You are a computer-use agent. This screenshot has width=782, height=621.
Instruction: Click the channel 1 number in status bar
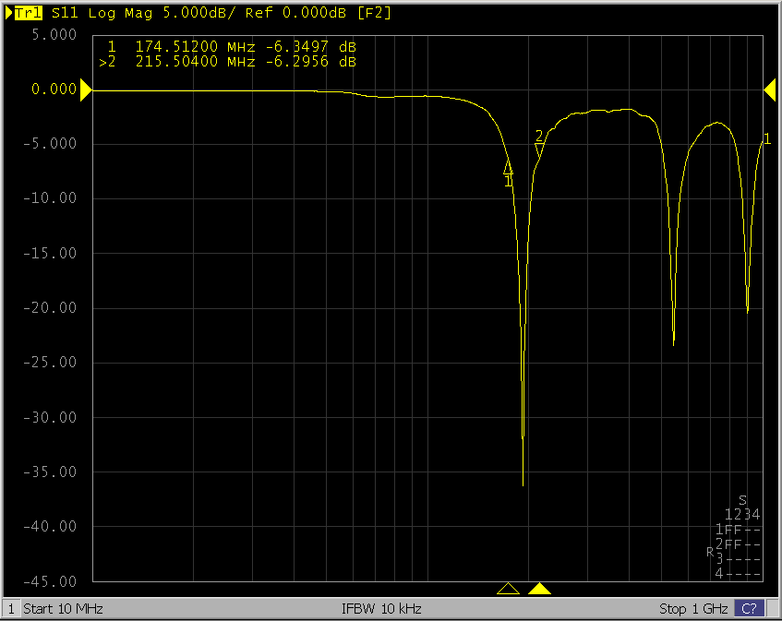pyautogui.click(x=10, y=609)
